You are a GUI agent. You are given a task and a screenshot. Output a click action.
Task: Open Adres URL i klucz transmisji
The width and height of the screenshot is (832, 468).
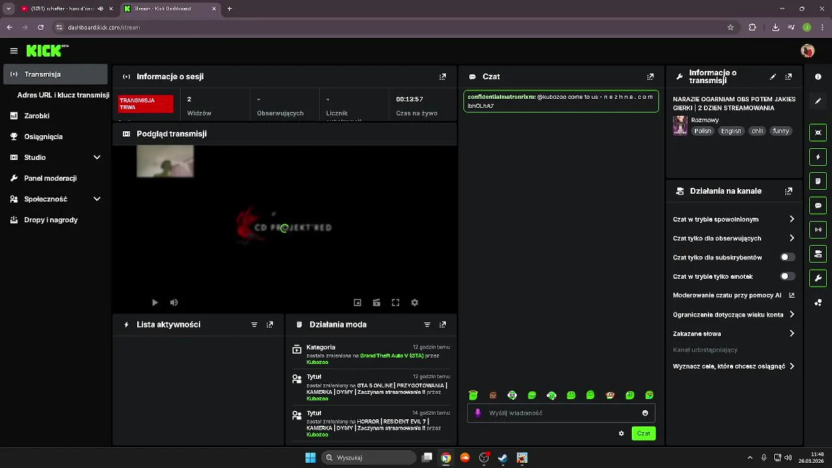[63, 95]
